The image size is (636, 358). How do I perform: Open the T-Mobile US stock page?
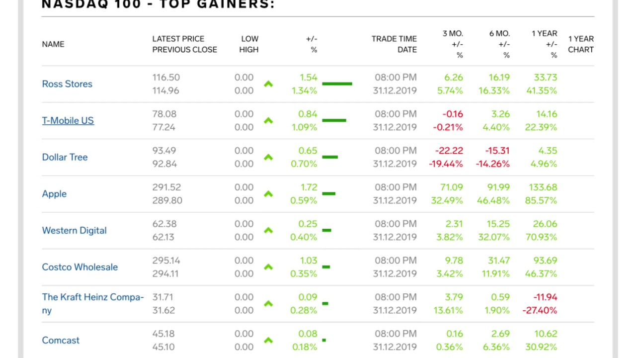68,121
